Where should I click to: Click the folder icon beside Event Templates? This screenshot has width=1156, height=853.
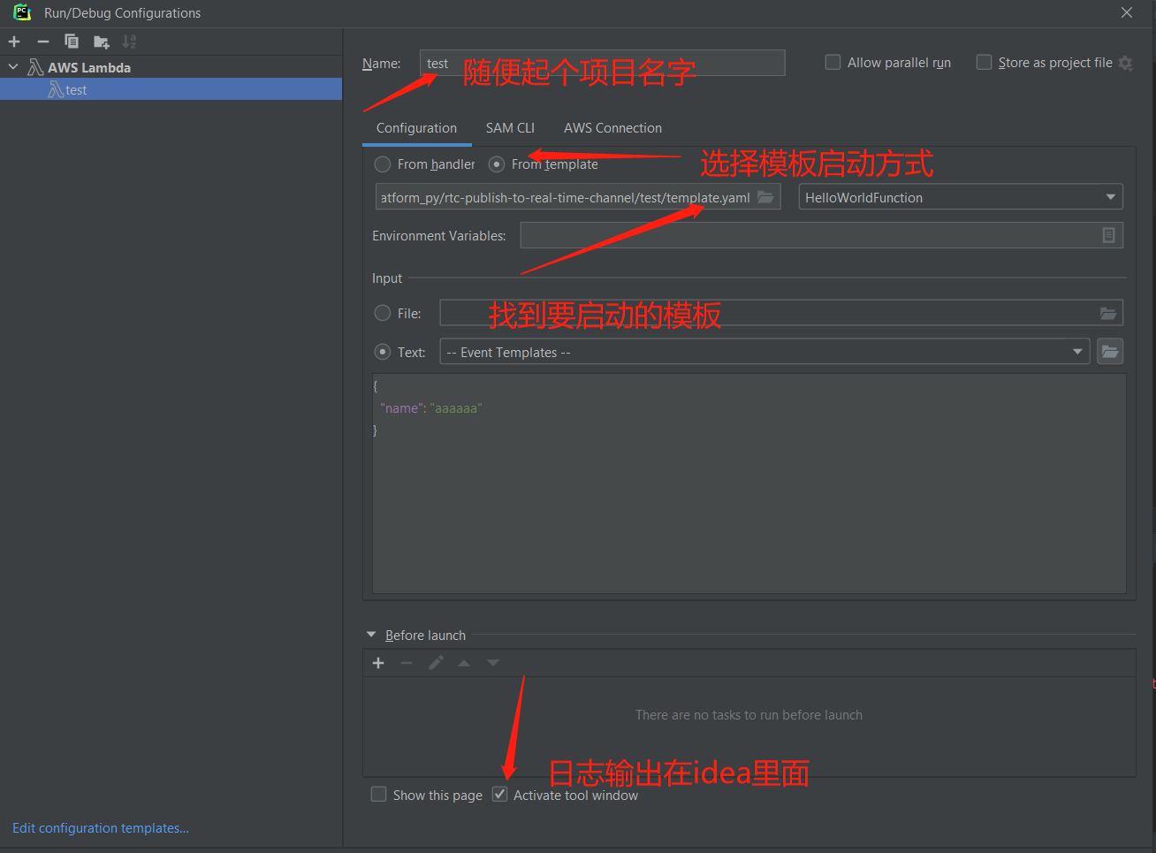[x=1109, y=352]
